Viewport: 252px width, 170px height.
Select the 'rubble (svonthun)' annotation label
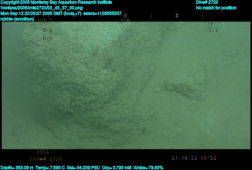pyautogui.click(x=17, y=19)
